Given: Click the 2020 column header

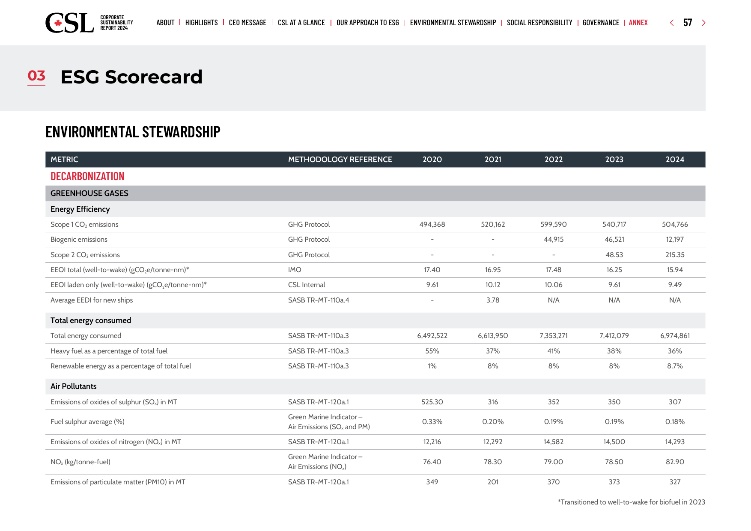Looking at the screenshot, I should coord(432,160).
